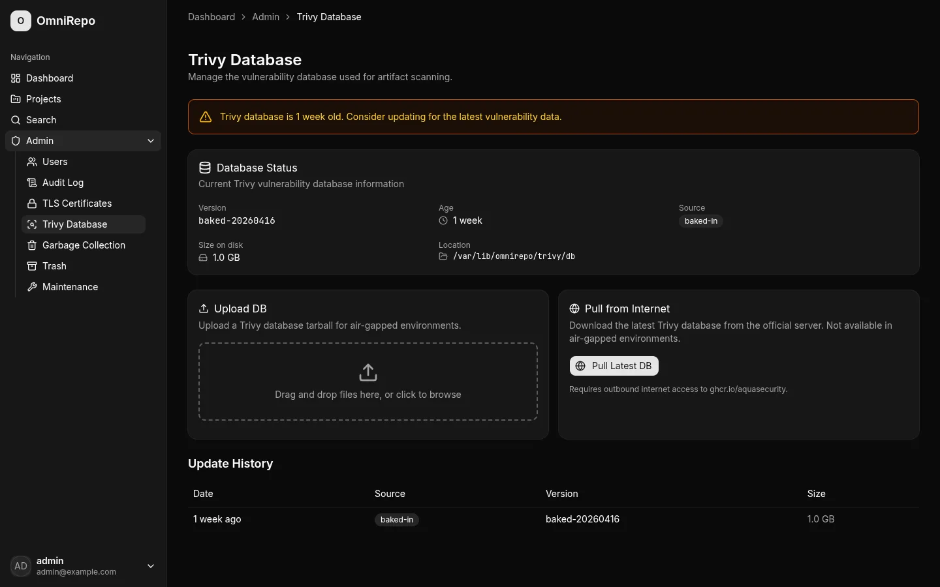
Task: Go to TLS Certificates page
Action: (84, 203)
